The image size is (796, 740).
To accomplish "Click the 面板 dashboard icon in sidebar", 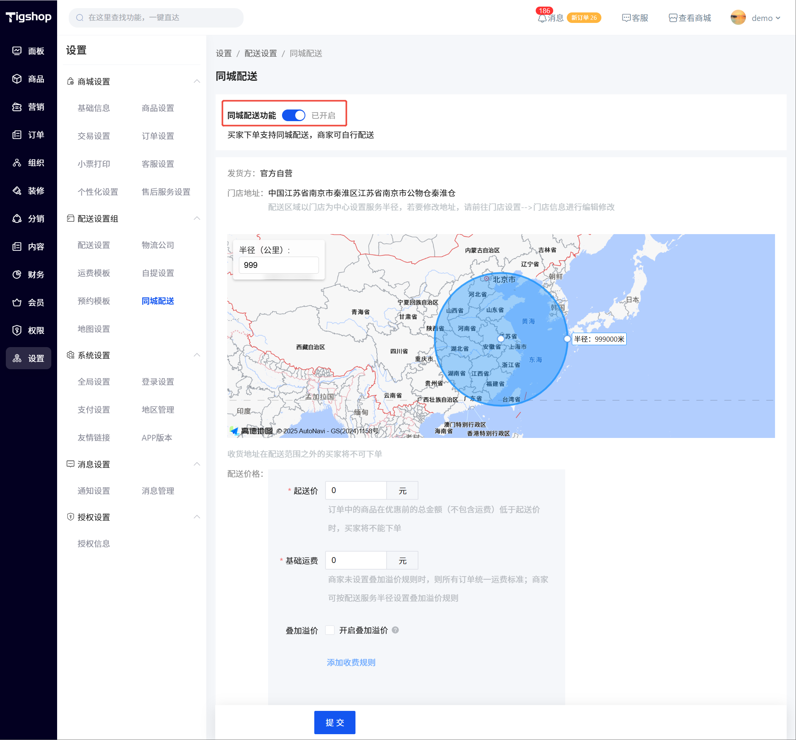I will pos(17,51).
